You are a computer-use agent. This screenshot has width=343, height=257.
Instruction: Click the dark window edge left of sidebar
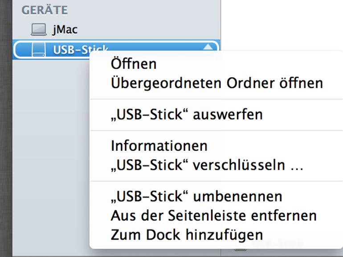click(x=5, y=133)
